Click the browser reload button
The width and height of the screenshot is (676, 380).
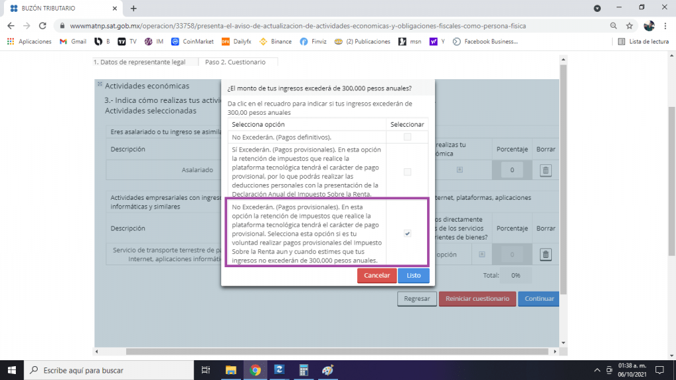pos(42,26)
